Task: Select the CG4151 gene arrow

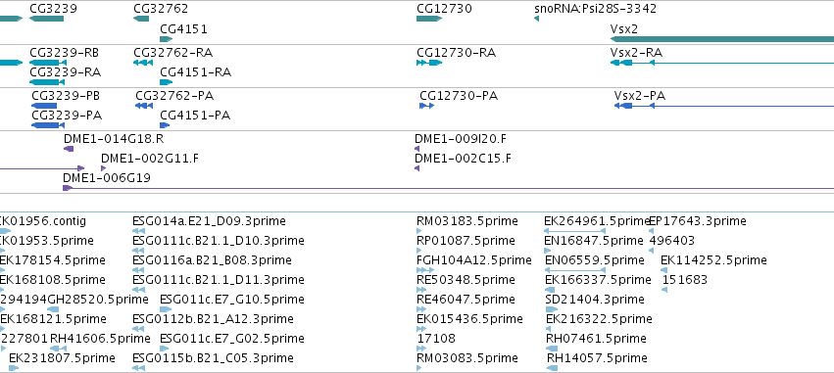Action: [x=167, y=39]
